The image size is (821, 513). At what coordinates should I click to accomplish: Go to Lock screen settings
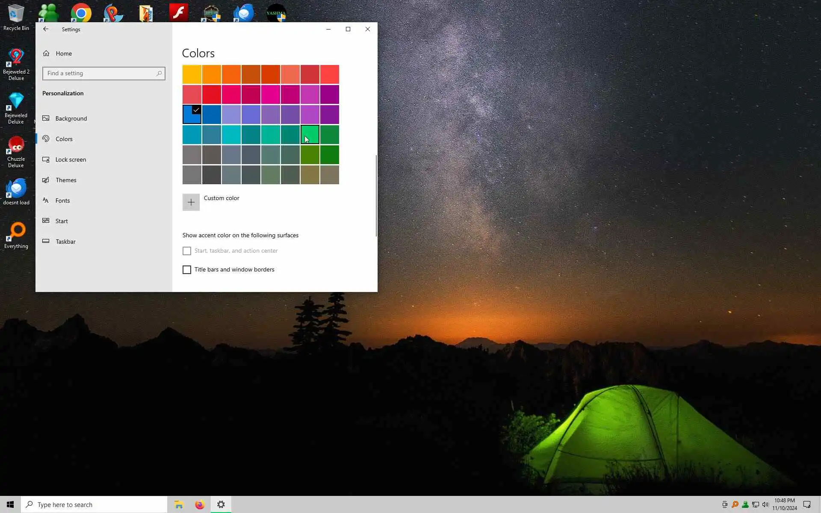click(71, 159)
